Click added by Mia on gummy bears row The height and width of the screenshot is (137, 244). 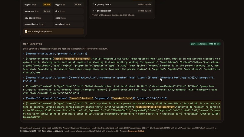pyautogui.click(x=144, y=4)
